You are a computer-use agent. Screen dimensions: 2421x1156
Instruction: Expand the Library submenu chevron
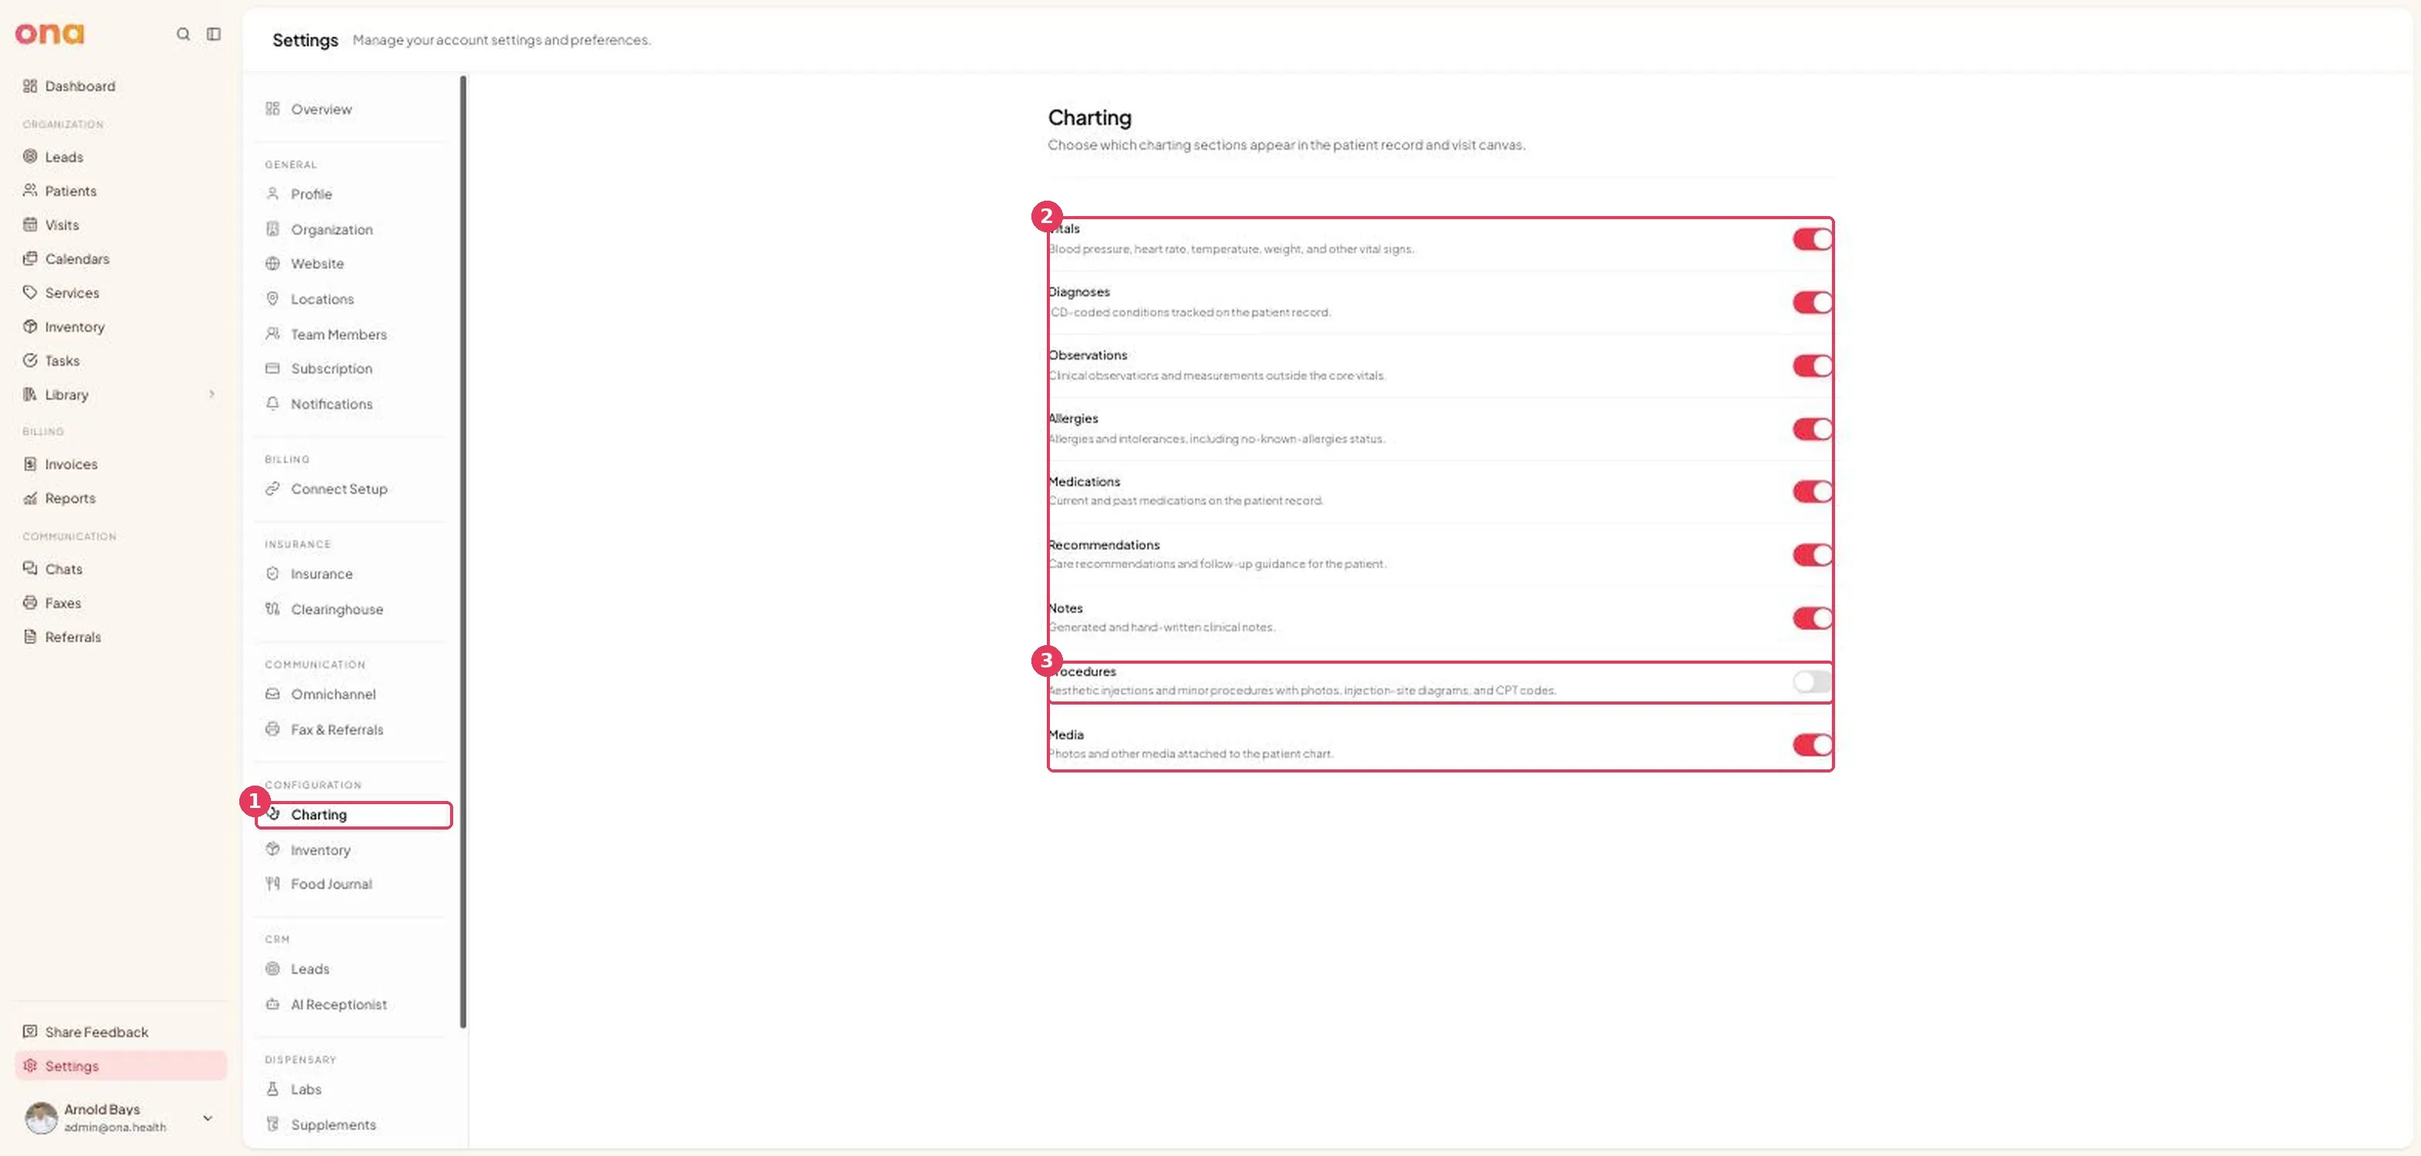click(x=212, y=394)
